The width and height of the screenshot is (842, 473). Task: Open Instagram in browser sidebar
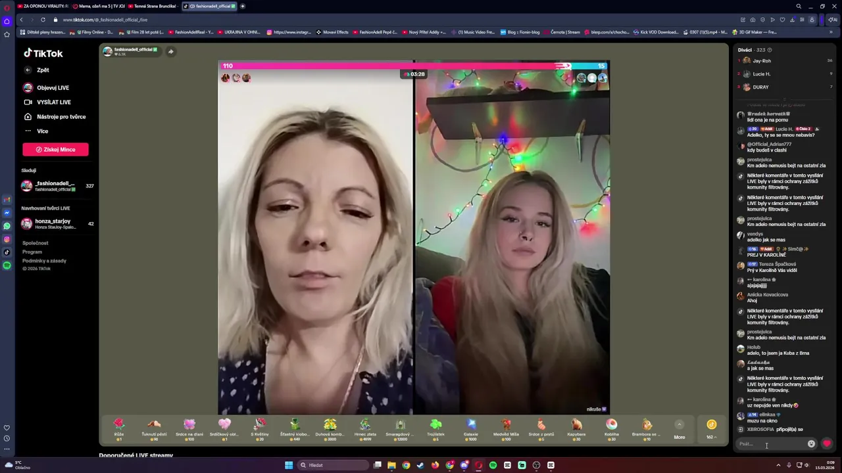point(7,239)
